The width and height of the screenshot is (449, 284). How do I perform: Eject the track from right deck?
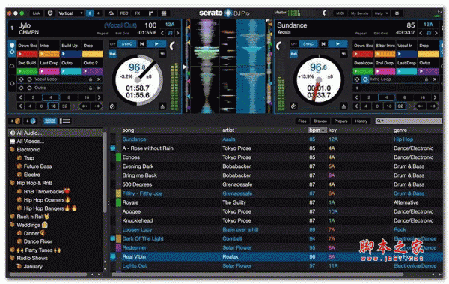point(343,106)
